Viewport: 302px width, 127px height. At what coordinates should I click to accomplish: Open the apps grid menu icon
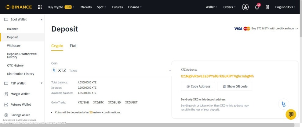[x=40, y=7]
